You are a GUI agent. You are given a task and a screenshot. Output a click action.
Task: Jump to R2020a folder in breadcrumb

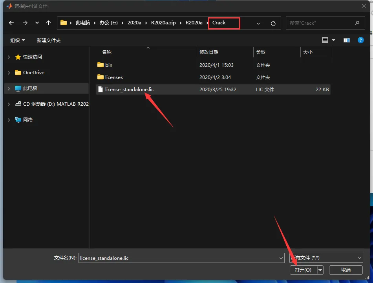194,23
